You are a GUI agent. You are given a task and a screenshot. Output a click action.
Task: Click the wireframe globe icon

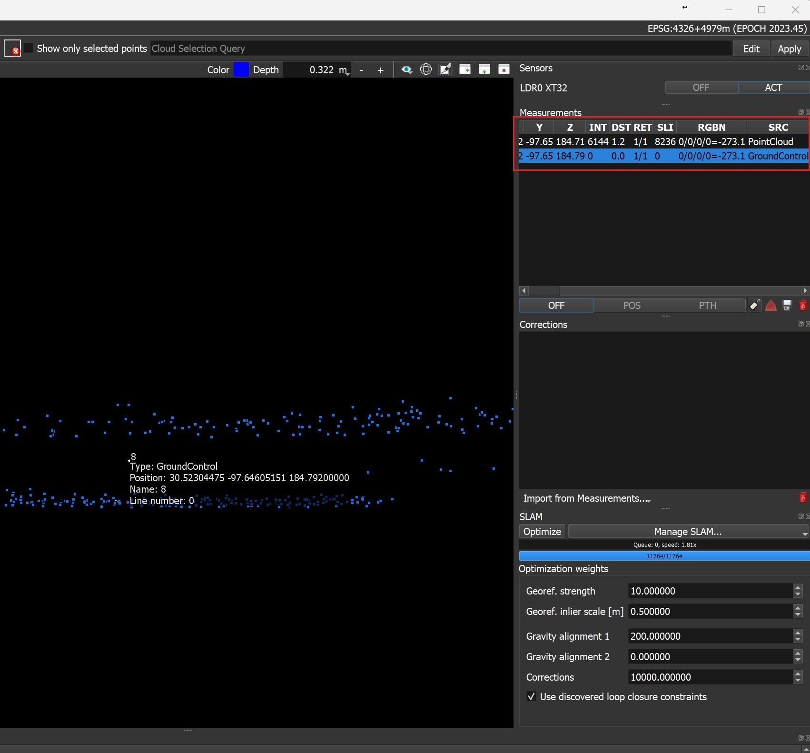click(426, 70)
